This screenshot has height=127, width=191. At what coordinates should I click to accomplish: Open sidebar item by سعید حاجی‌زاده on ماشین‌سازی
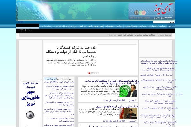coord(160,102)
